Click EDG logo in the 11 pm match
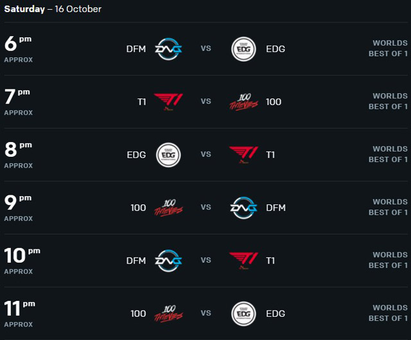This screenshot has height=340, width=411. 243,314
